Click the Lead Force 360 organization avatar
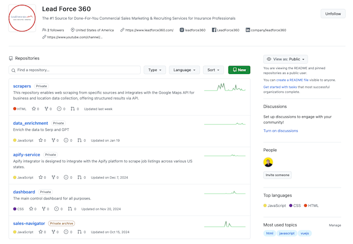Image resolution: width=353 pixels, height=244 pixels. (x=22, y=18)
